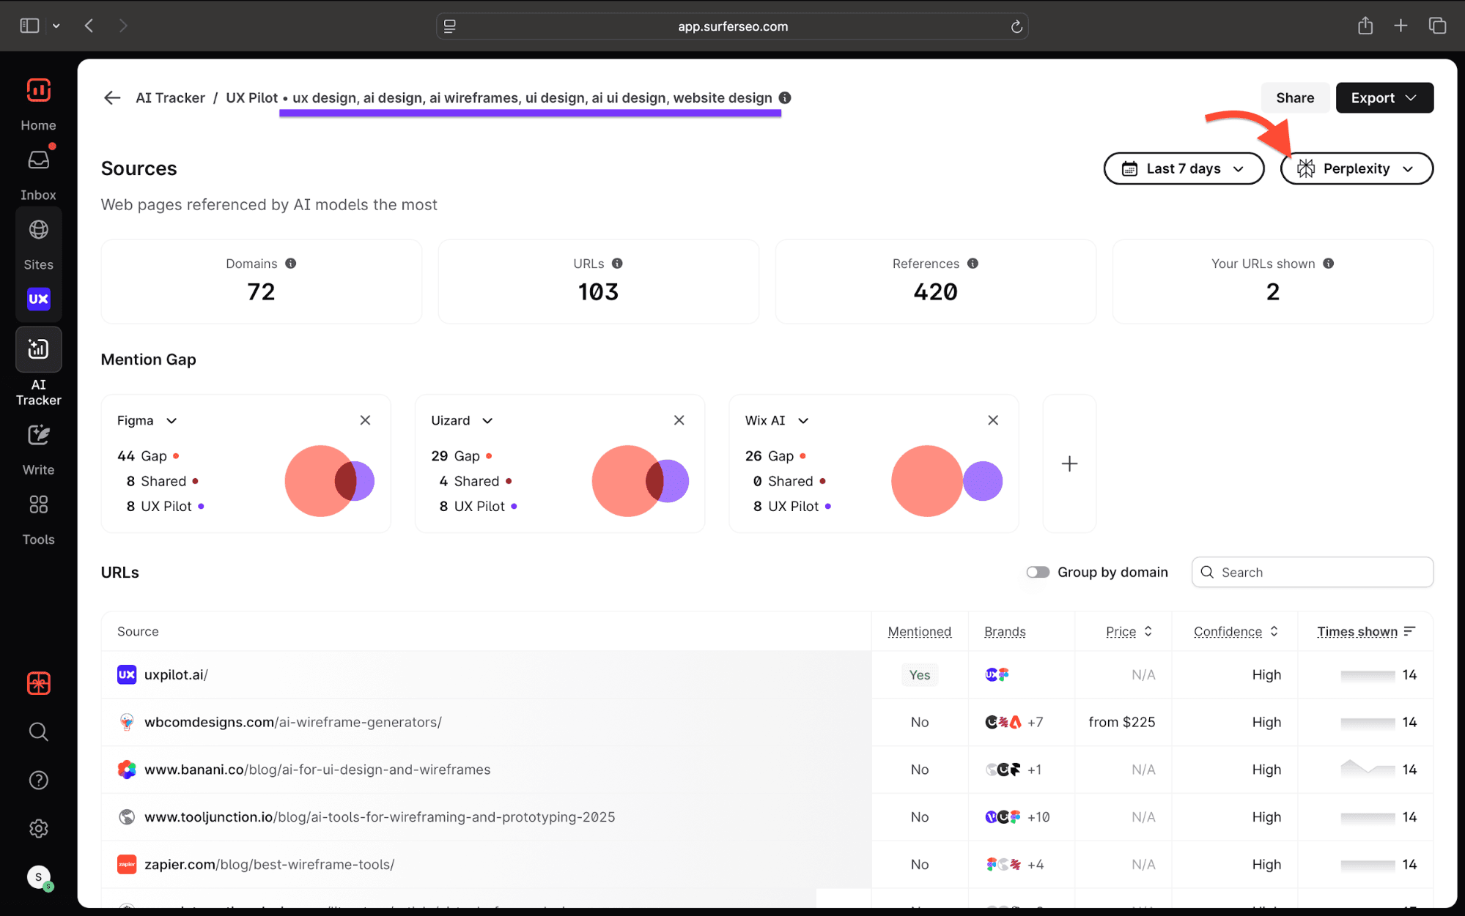Click info icon next to Your URLs shown
The width and height of the screenshot is (1465, 916).
point(1328,264)
